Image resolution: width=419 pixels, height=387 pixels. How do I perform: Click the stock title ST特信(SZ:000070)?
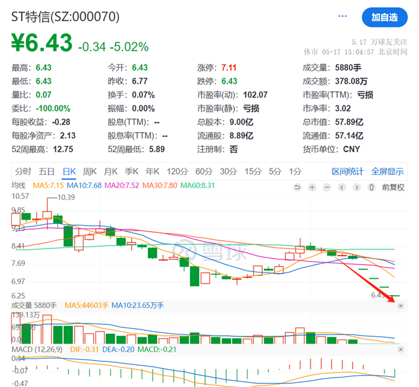click(65, 17)
